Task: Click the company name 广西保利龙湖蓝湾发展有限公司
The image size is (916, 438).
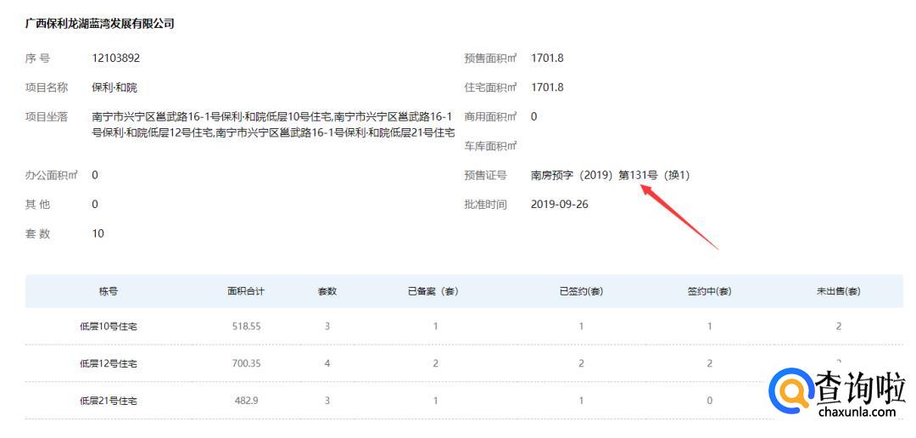Action: click(99, 24)
